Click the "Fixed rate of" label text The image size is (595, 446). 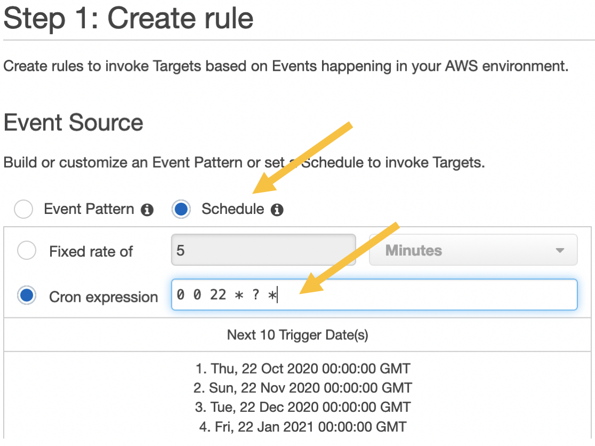[x=91, y=251]
